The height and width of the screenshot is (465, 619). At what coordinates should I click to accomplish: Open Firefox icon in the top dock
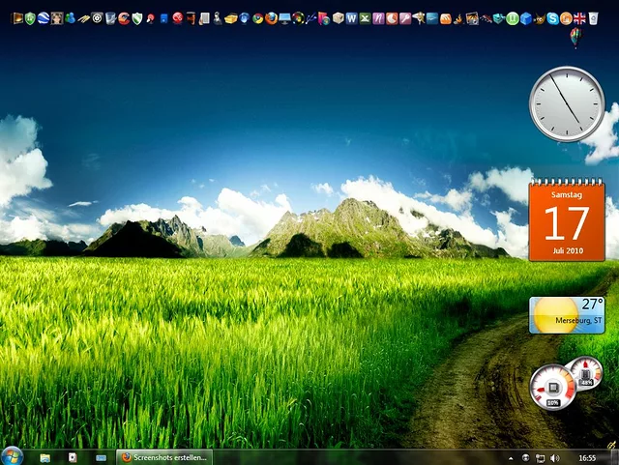[271, 18]
